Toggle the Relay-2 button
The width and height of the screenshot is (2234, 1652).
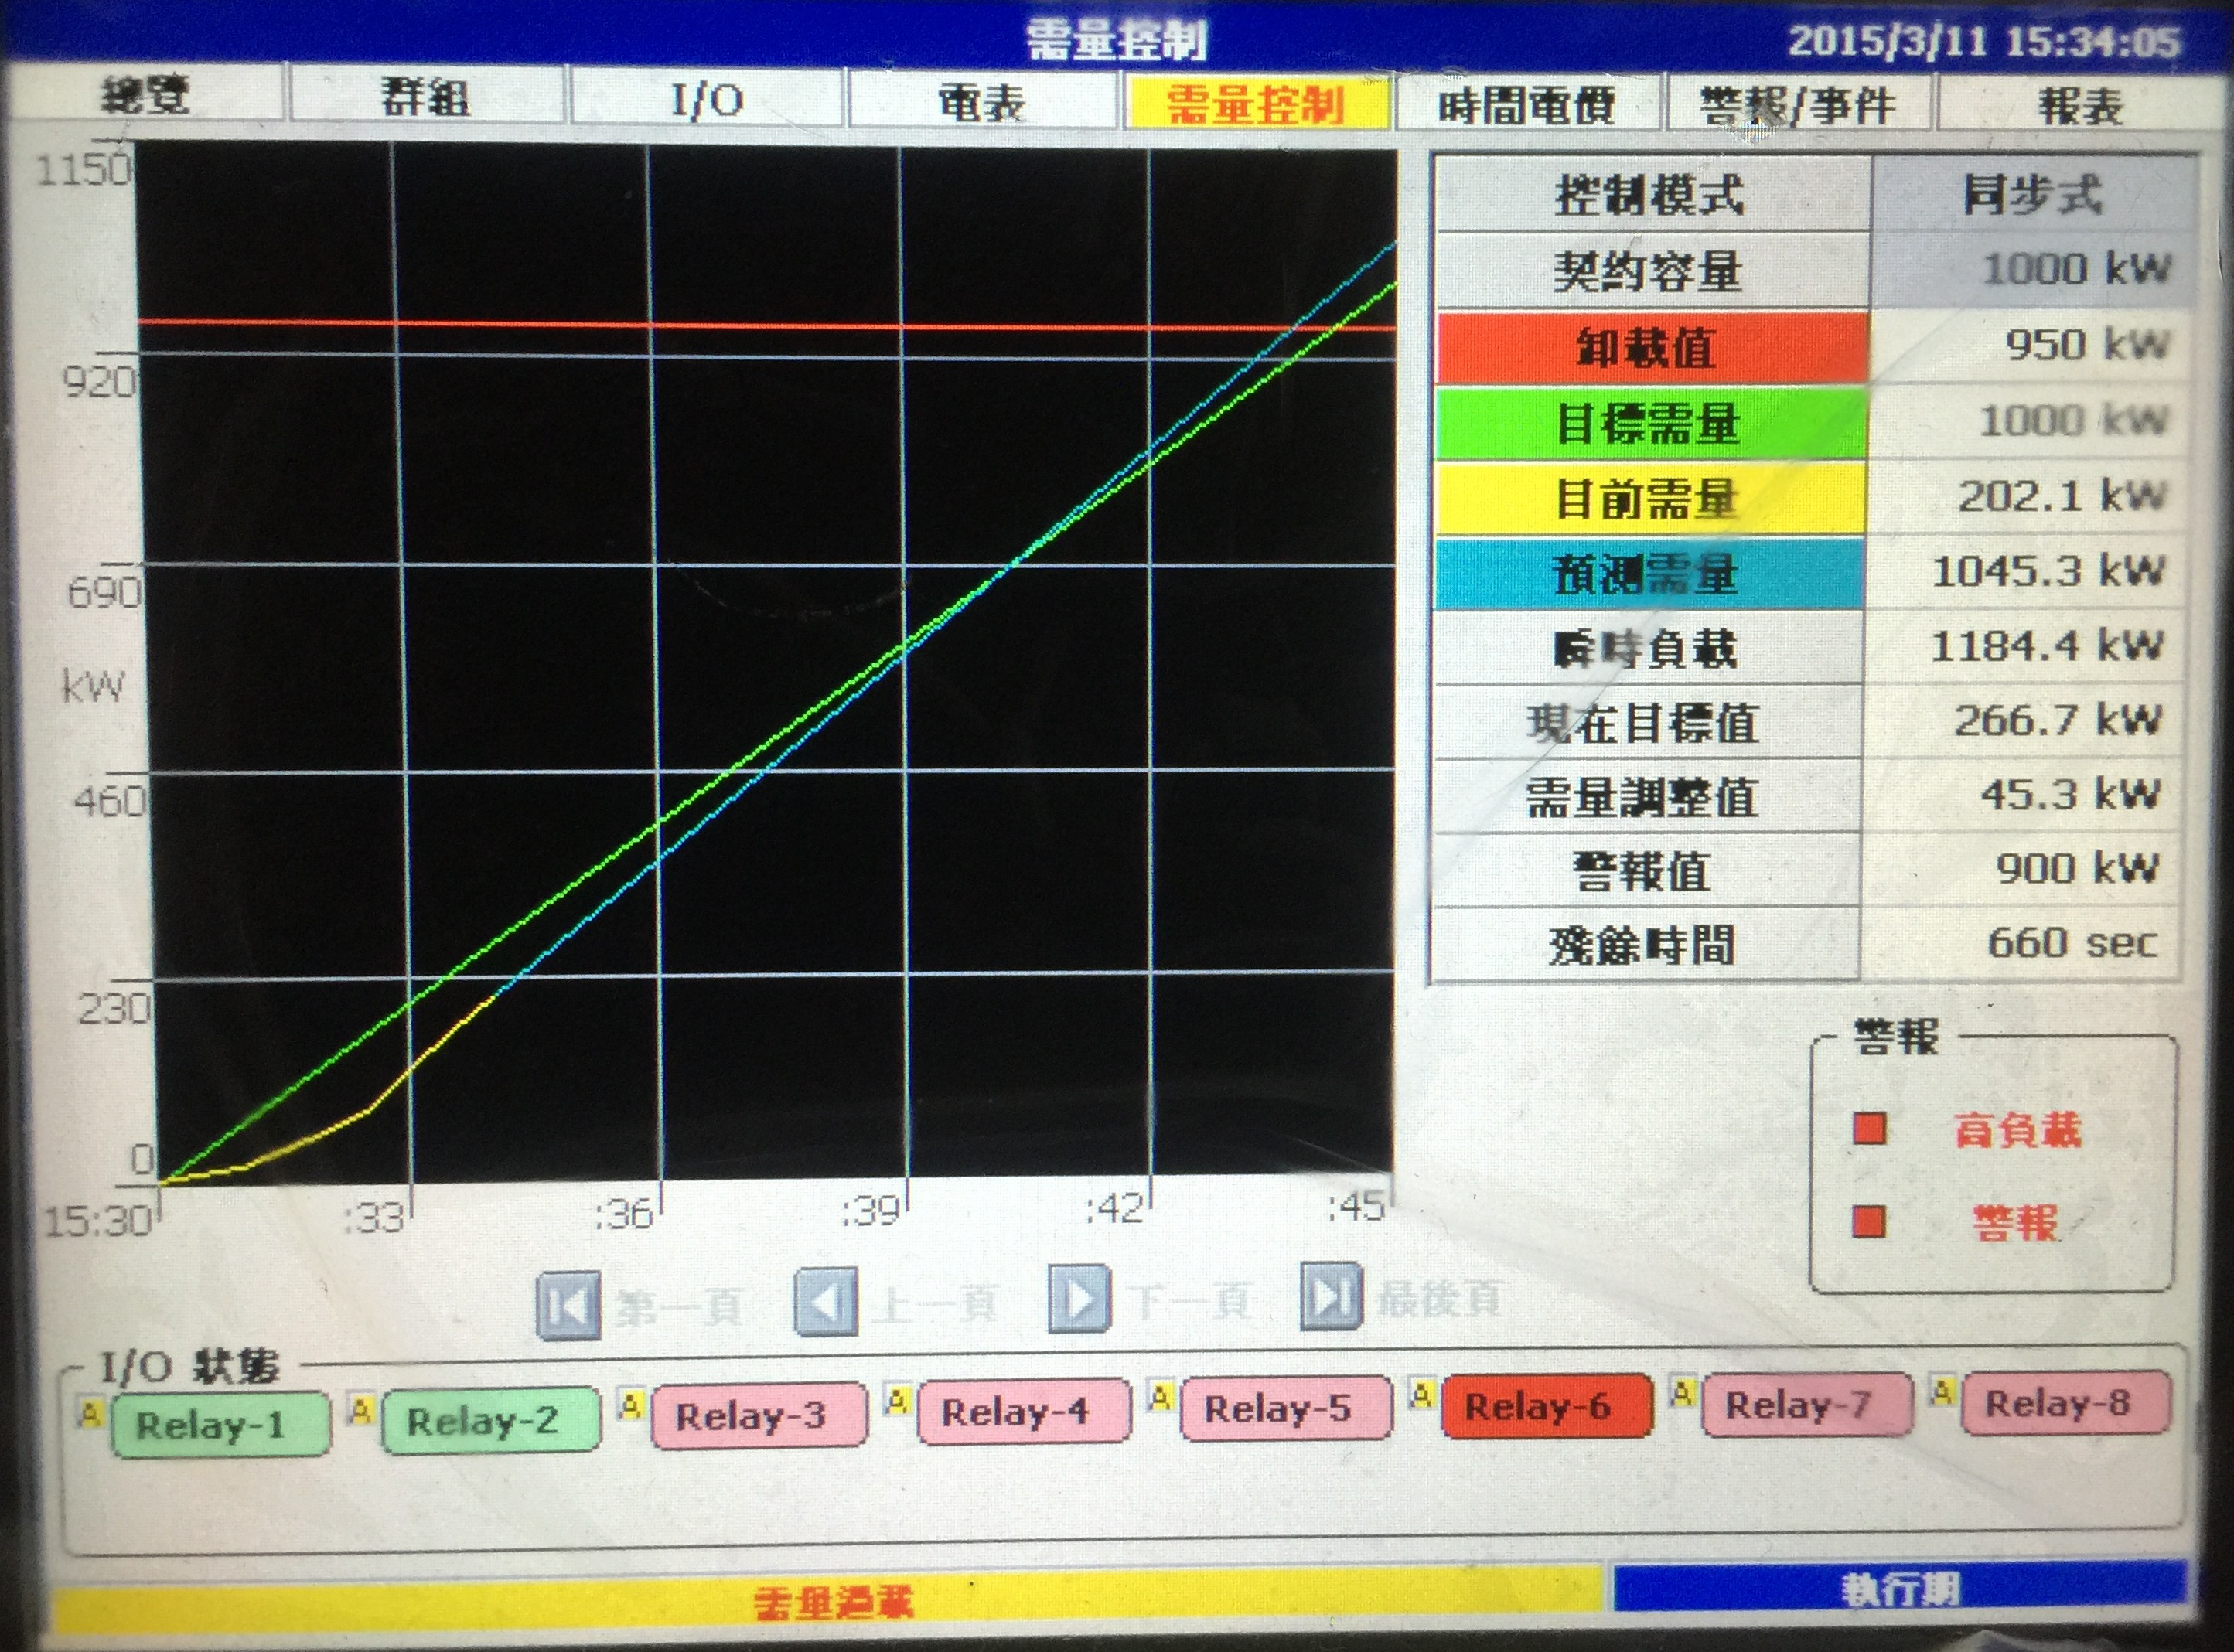(x=490, y=1419)
